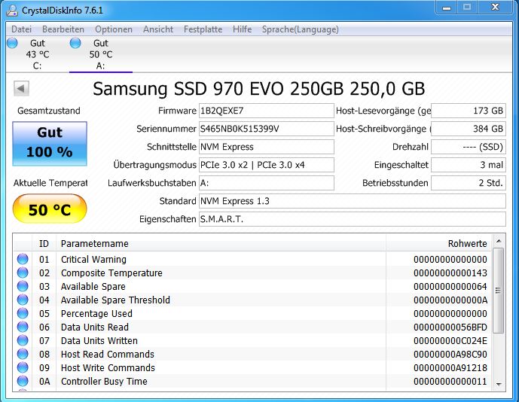The width and height of the screenshot is (519, 402).
Task: Click the Gut 100 % health status button
Action: click(x=50, y=143)
